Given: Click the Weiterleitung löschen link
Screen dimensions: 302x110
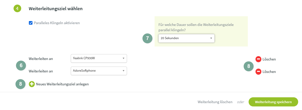Looking at the screenshot, I should [215, 102].
